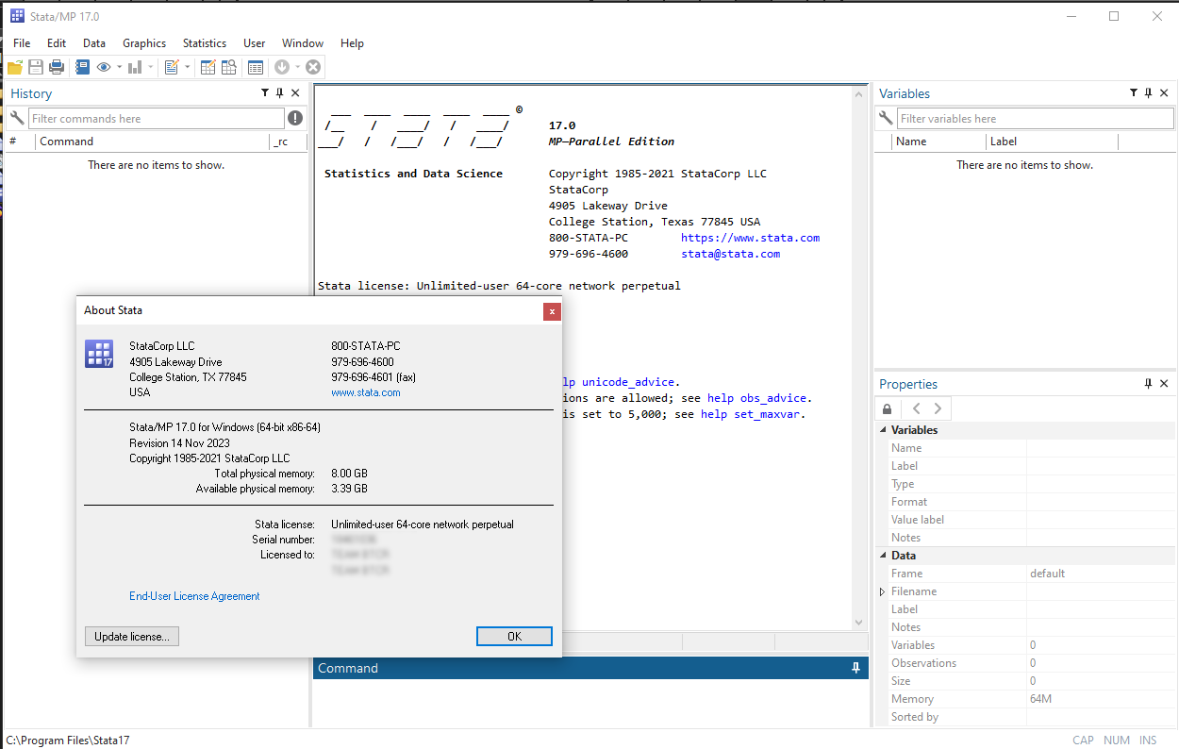Open the Window menu
The image size is (1179, 749).
303,43
